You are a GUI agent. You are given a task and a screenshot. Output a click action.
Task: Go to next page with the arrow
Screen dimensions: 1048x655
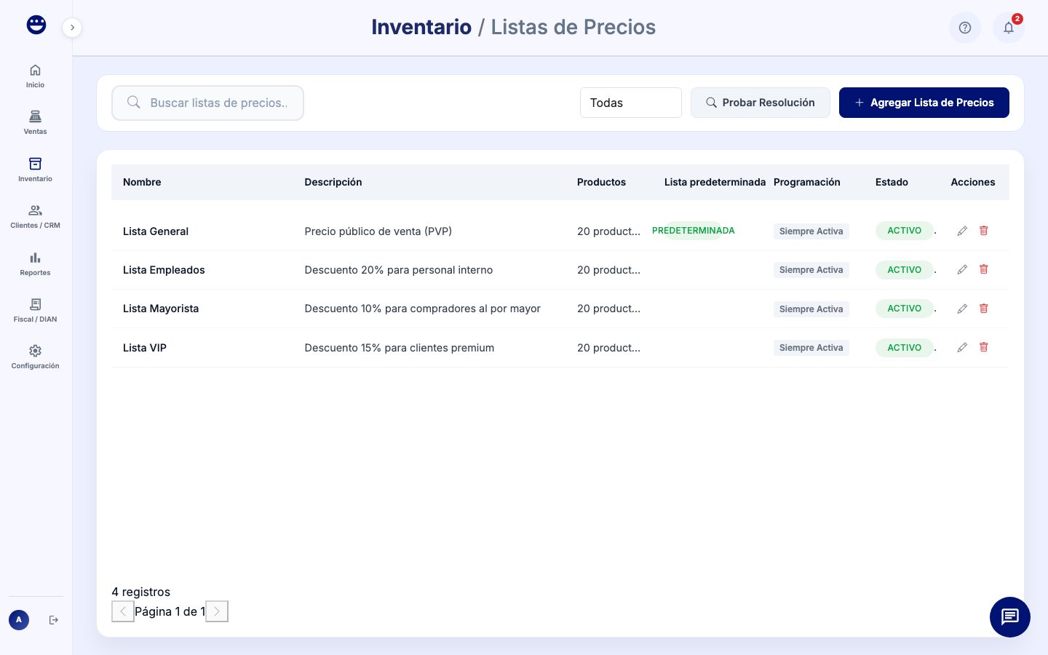216,611
